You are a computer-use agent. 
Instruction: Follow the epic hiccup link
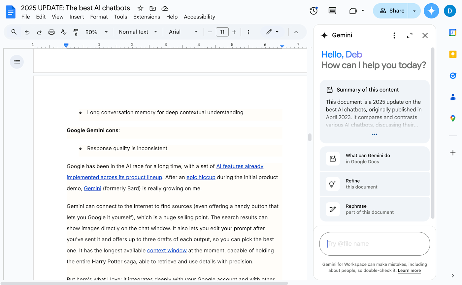click(x=201, y=177)
